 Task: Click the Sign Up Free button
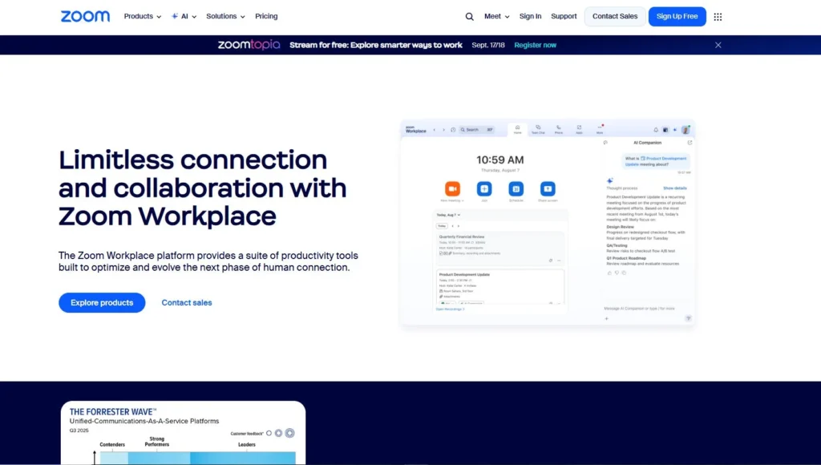[x=677, y=16]
